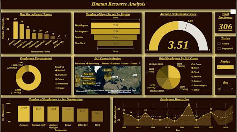This screenshot has width=237, height=132.
Task: Click the Los Angeles funnel bar 155K
Action: click(115, 31)
